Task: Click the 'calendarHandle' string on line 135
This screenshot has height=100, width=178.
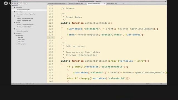Action: pos(112,67)
